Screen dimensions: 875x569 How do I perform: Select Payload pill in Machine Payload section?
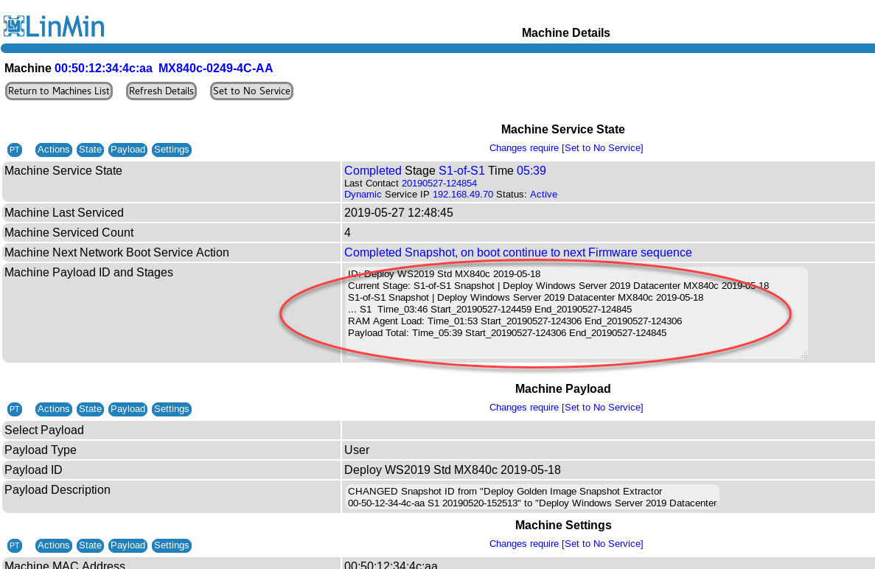(128, 409)
